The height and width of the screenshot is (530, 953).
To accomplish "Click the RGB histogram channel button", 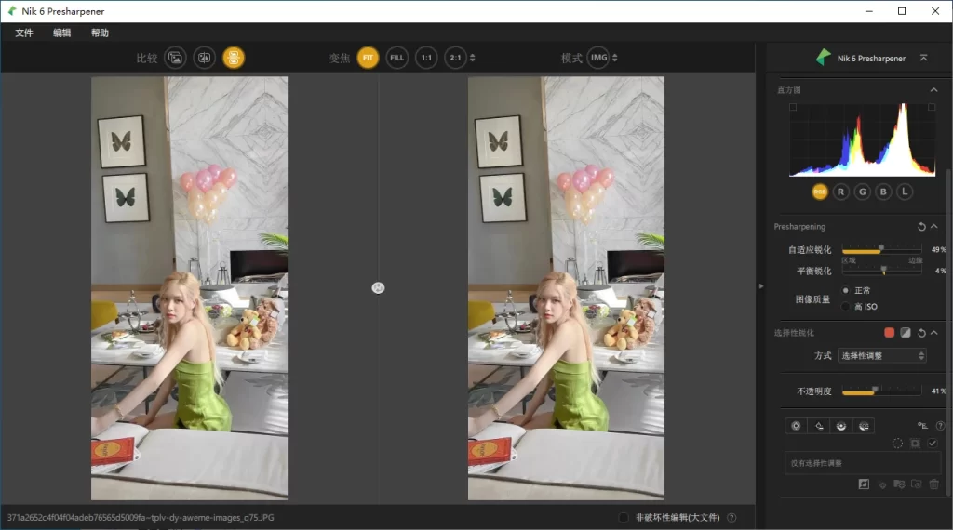I will click(x=820, y=192).
